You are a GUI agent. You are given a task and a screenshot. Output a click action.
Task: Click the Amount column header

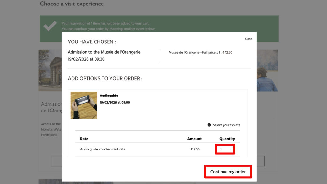click(x=194, y=139)
